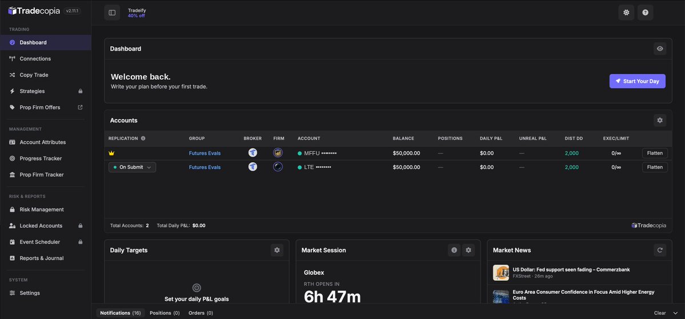This screenshot has width=685, height=319.
Task: Flatten the MFFU account
Action: pyautogui.click(x=655, y=153)
